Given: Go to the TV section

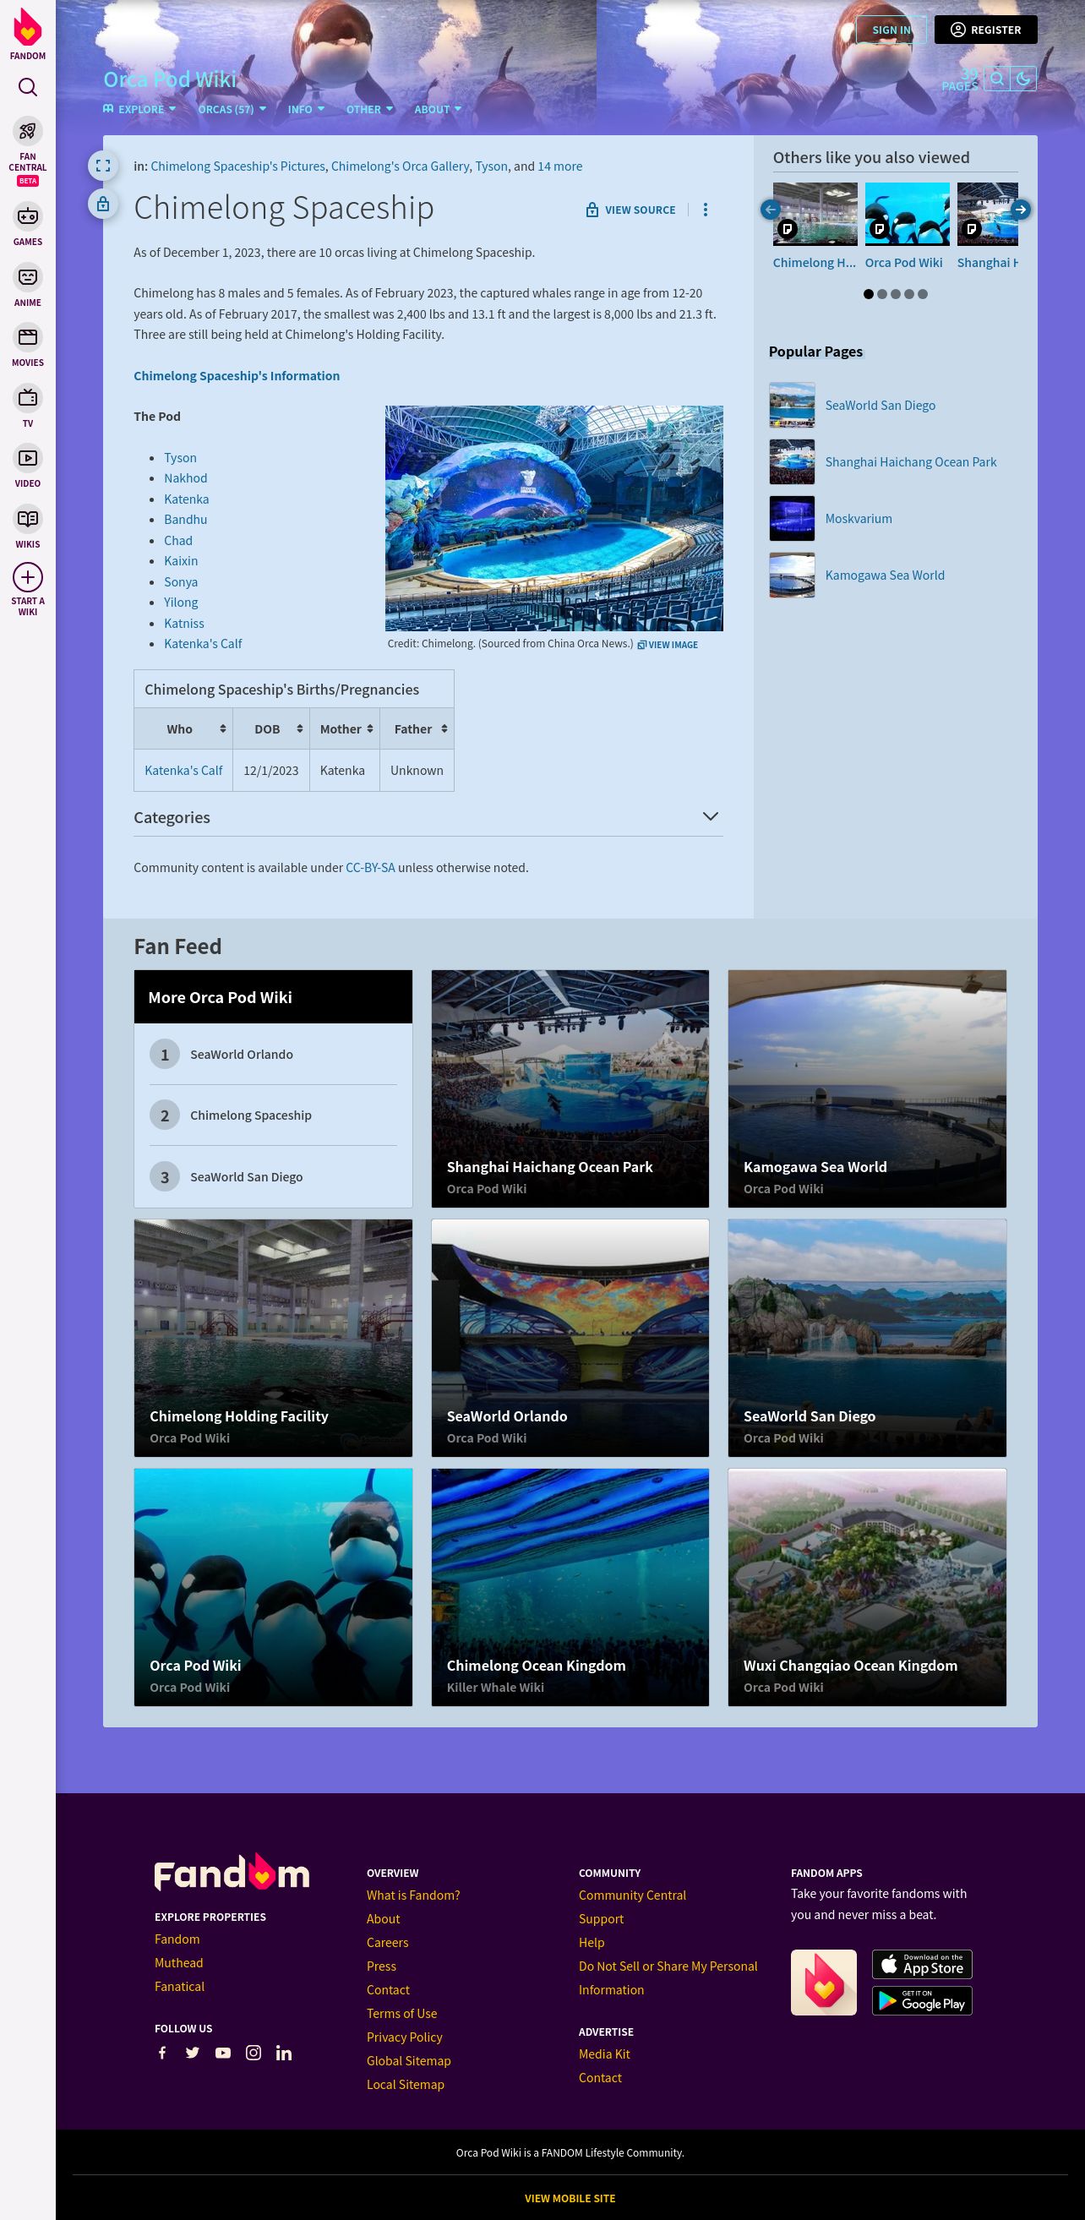Looking at the screenshot, I should [28, 406].
